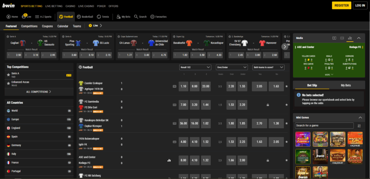Open Portugal in All Countries list
Image resolution: width=370 pixels, height=179 pixels.
click(39, 171)
